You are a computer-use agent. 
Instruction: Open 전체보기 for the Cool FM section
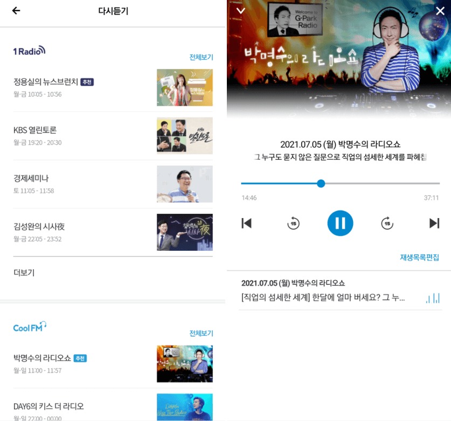tap(201, 333)
